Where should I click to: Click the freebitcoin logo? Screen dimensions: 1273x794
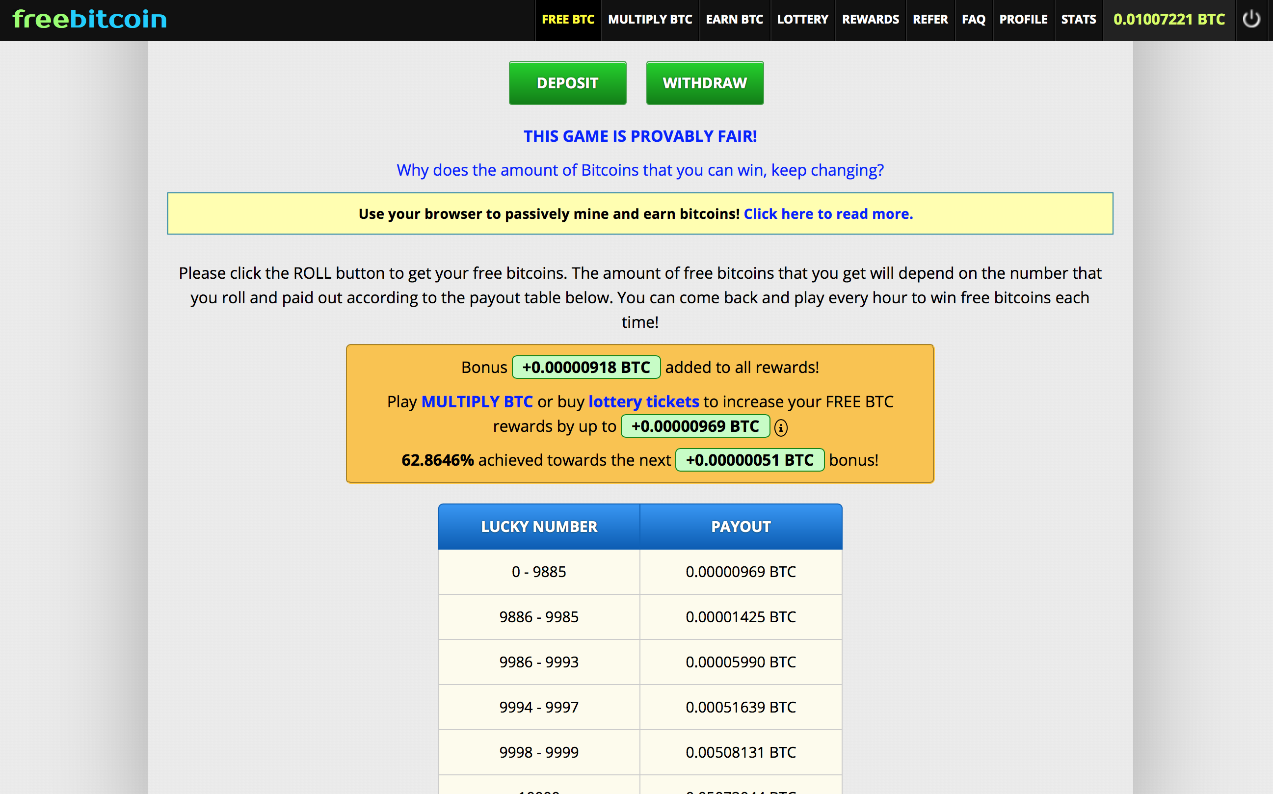click(90, 20)
